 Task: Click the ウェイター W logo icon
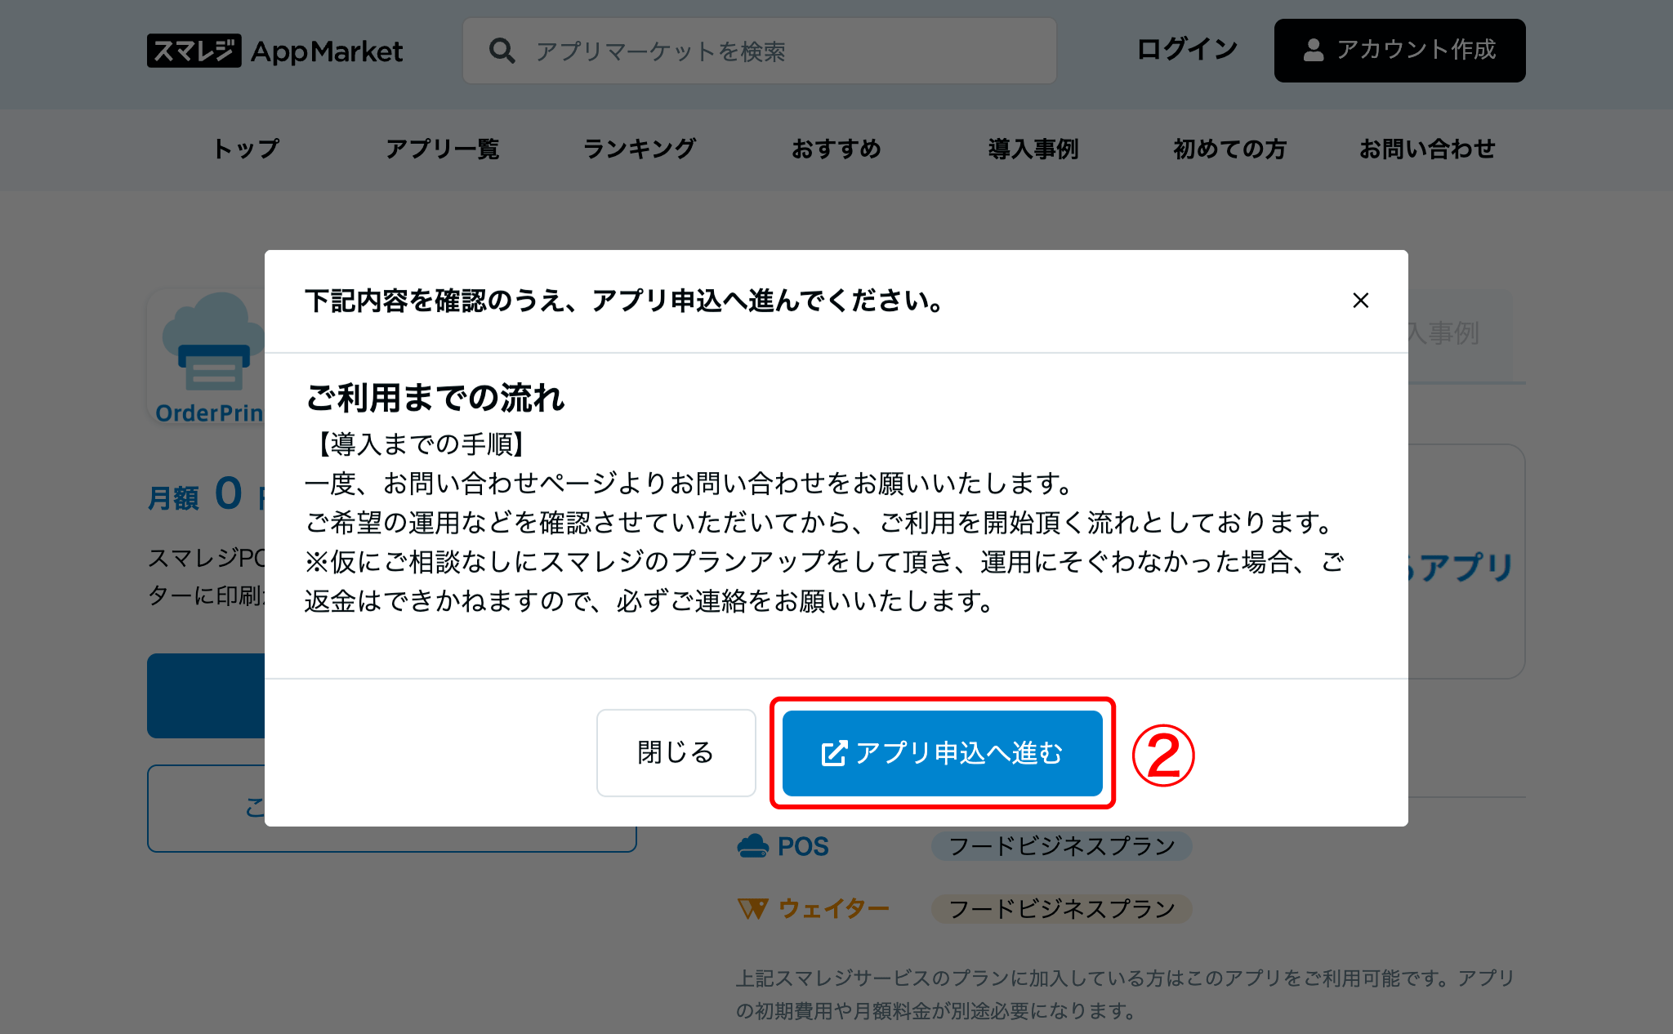752,908
